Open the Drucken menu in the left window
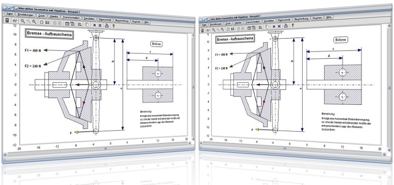 coord(136,22)
